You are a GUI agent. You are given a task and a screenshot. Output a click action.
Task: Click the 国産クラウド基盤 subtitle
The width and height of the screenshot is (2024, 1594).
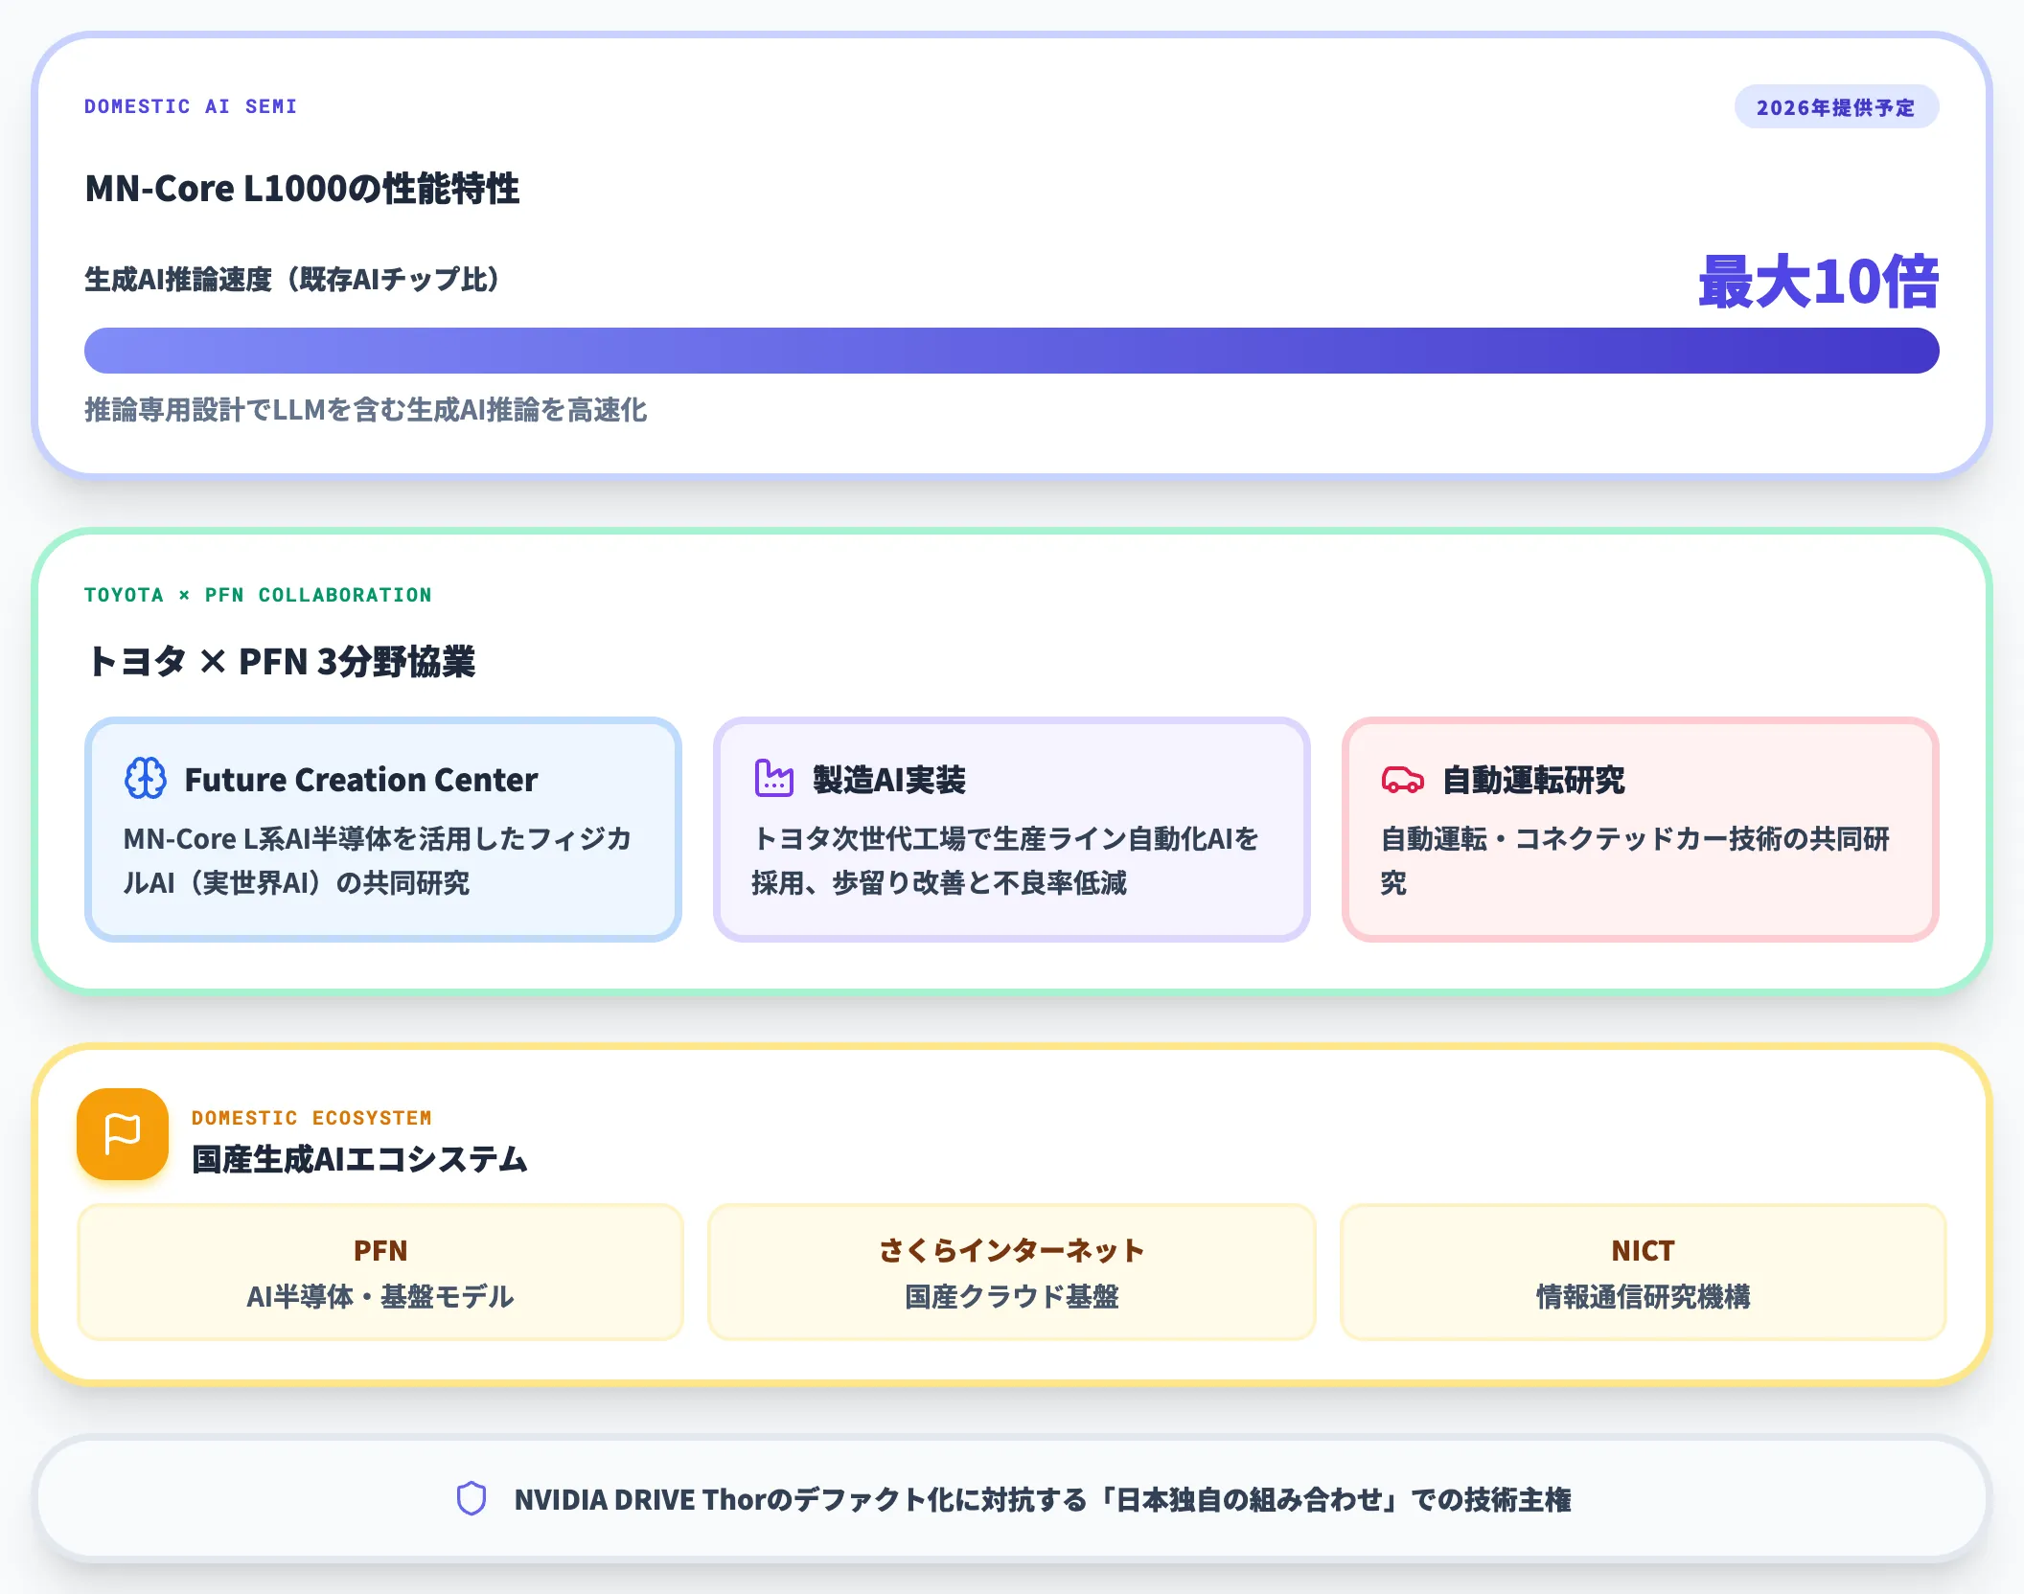click(1012, 1296)
